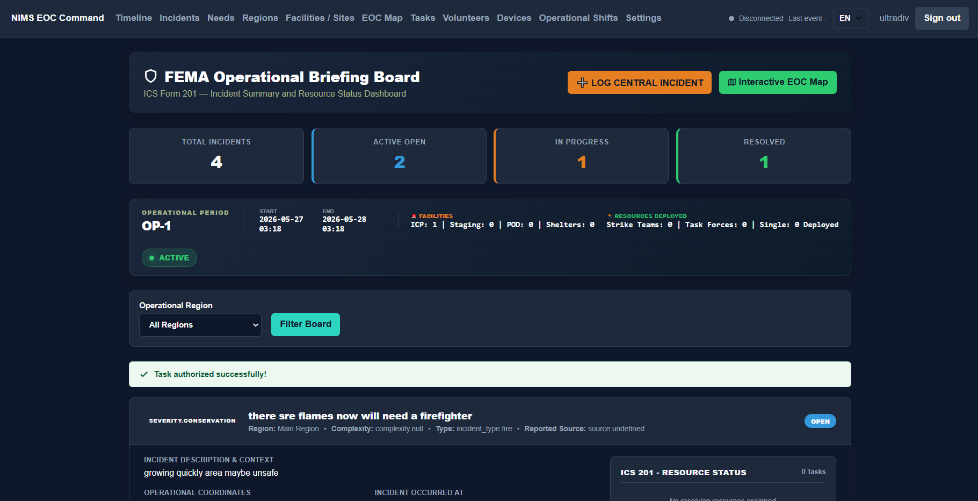Click the end date 2026-05-28
Viewport: 978px width, 501px height.
click(x=344, y=219)
